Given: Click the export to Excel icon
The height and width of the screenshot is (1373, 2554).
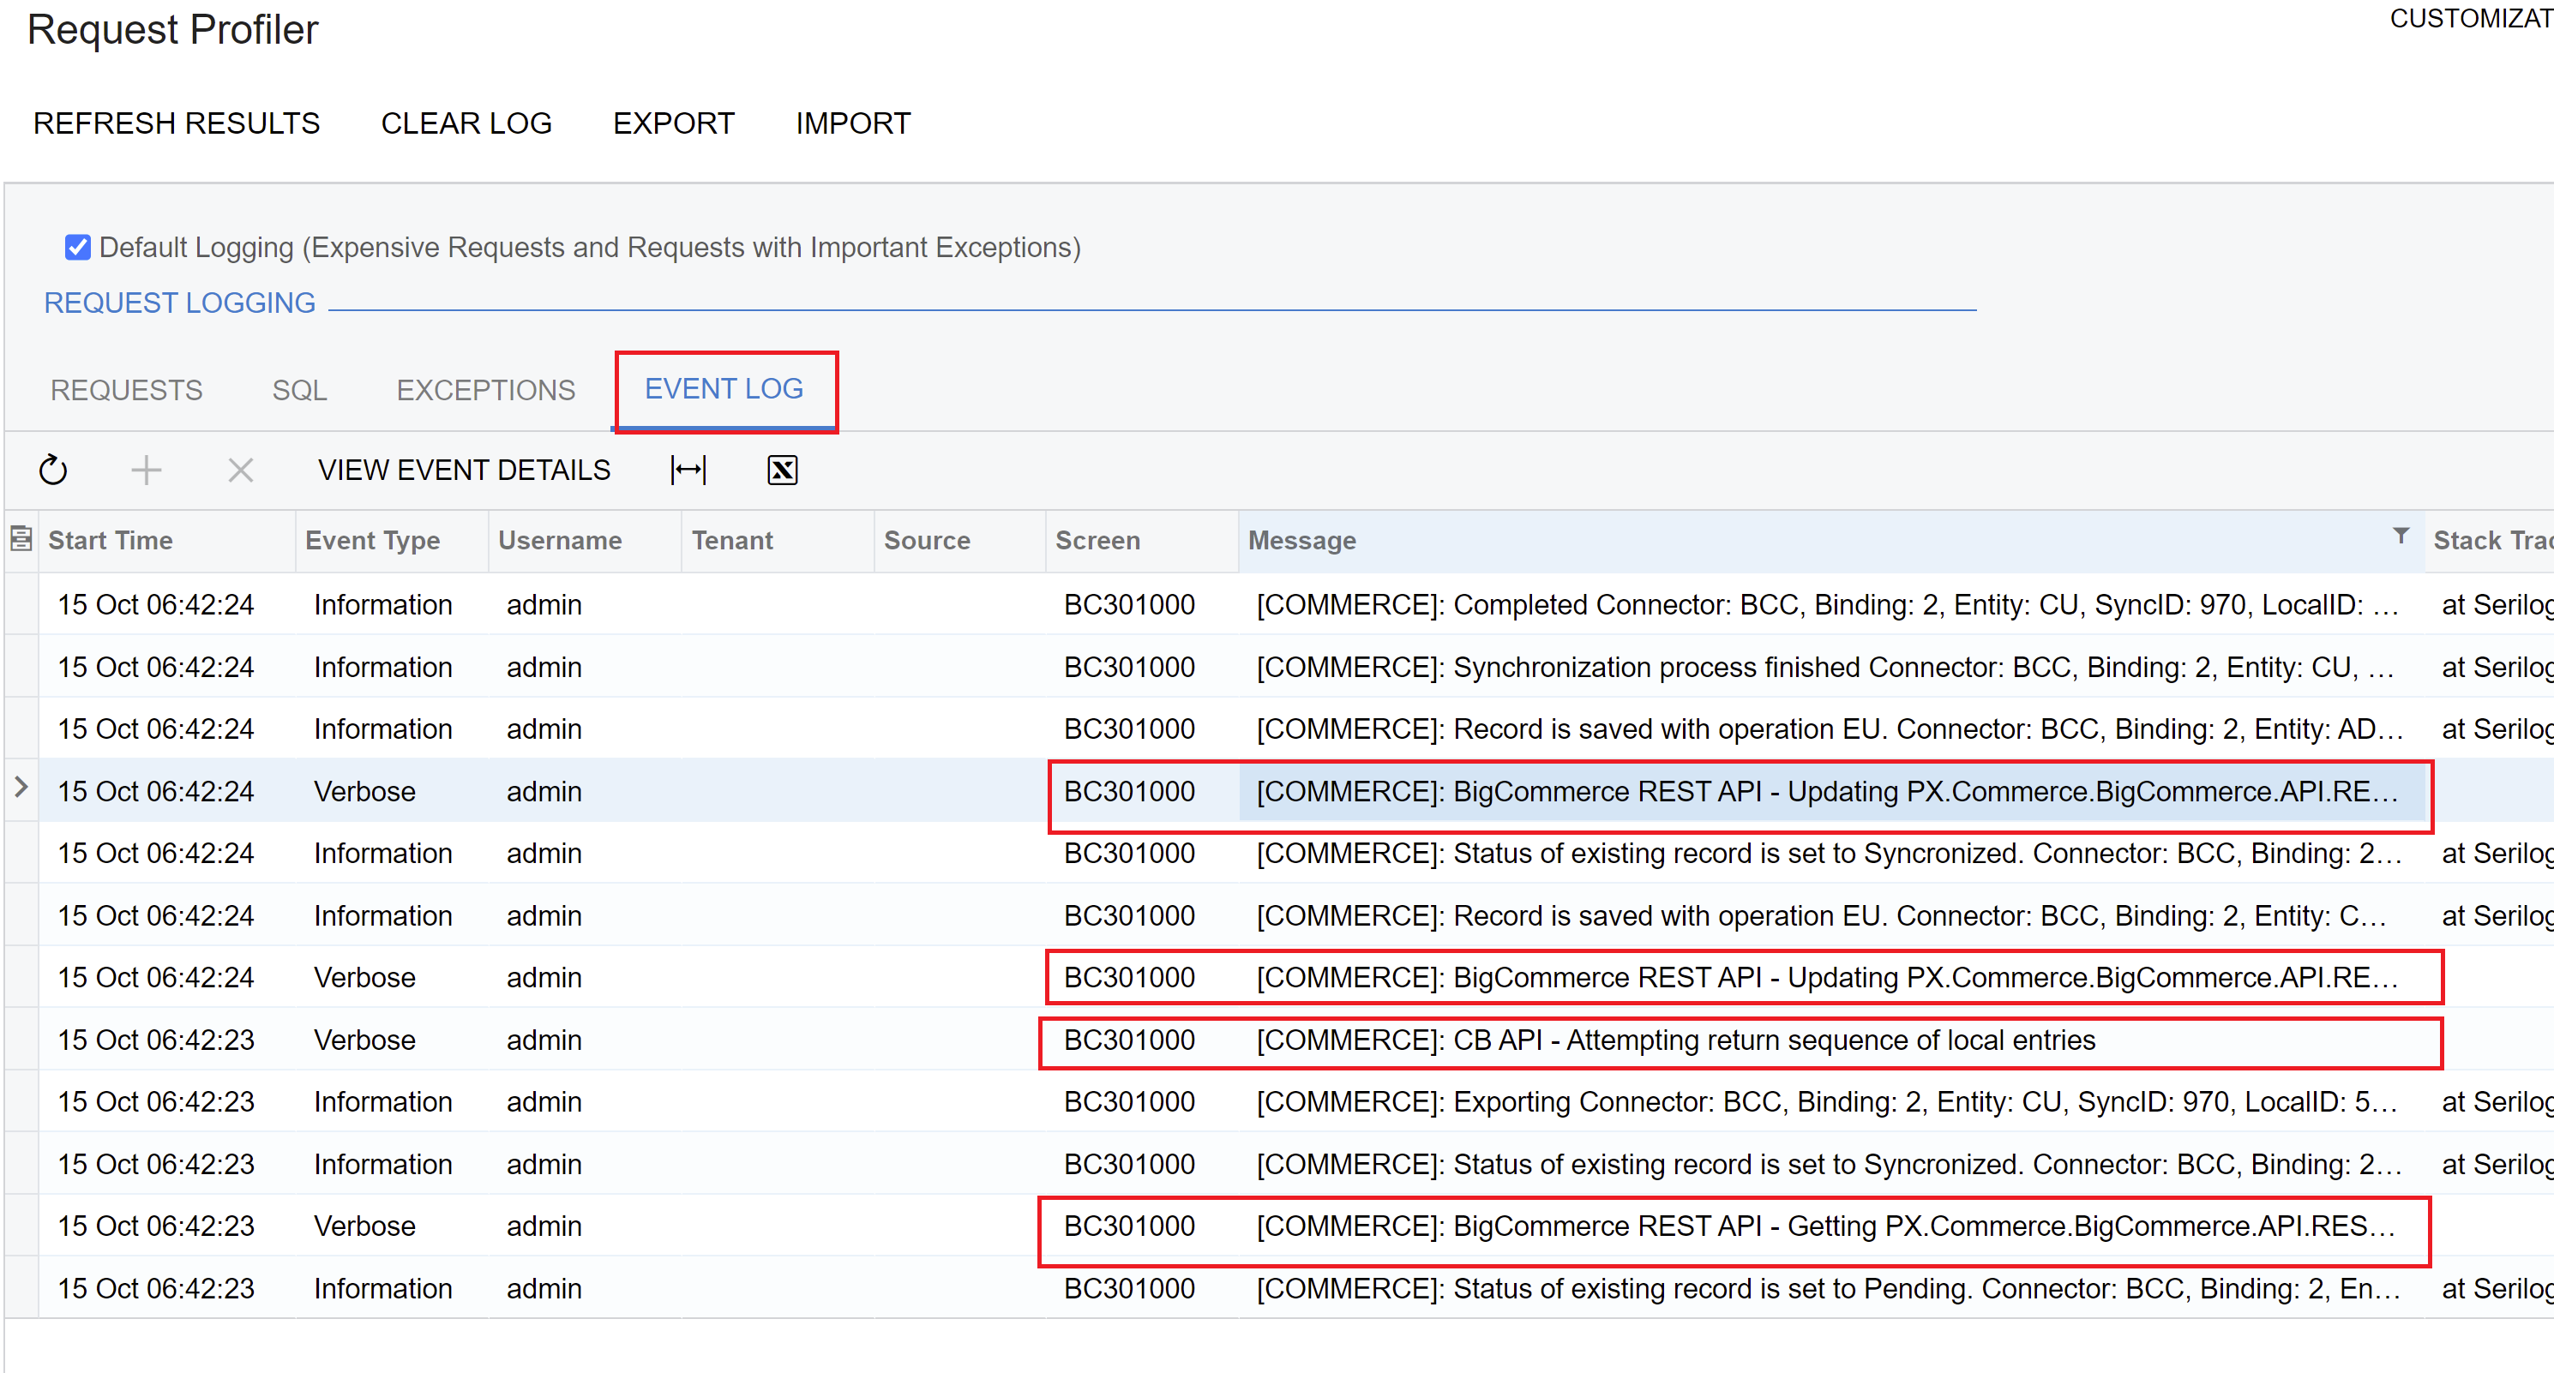Looking at the screenshot, I should (x=782, y=470).
